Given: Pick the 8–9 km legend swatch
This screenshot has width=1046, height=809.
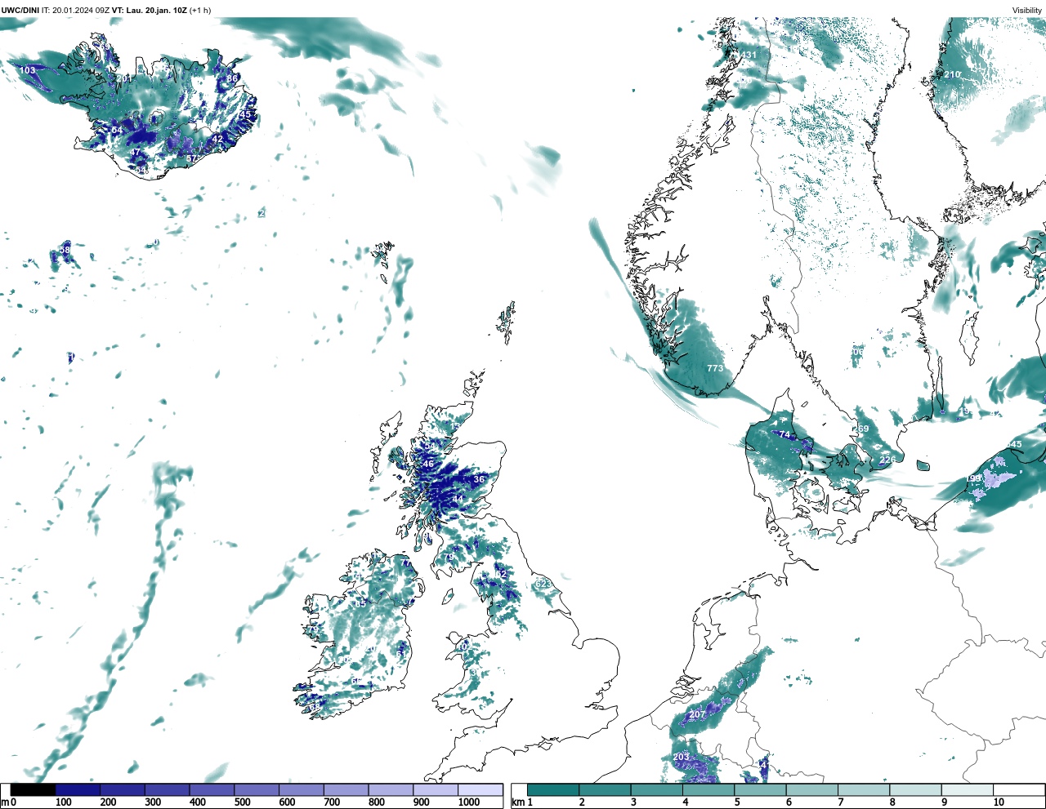Looking at the screenshot, I should click(915, 789).
